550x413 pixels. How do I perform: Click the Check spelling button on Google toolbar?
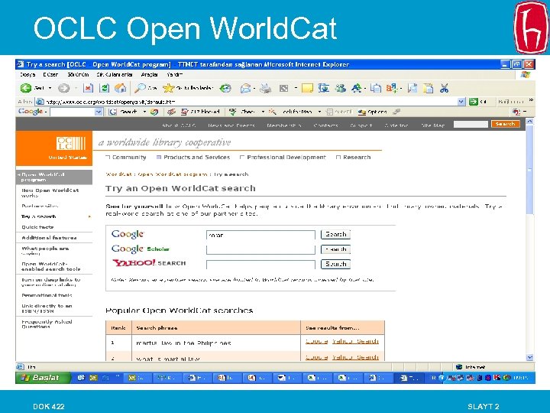coord(243,112)
